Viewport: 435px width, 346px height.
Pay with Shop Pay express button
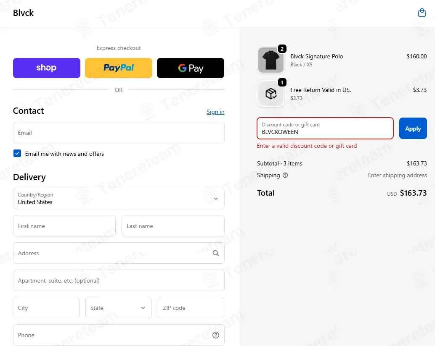[x=47, y=68]
